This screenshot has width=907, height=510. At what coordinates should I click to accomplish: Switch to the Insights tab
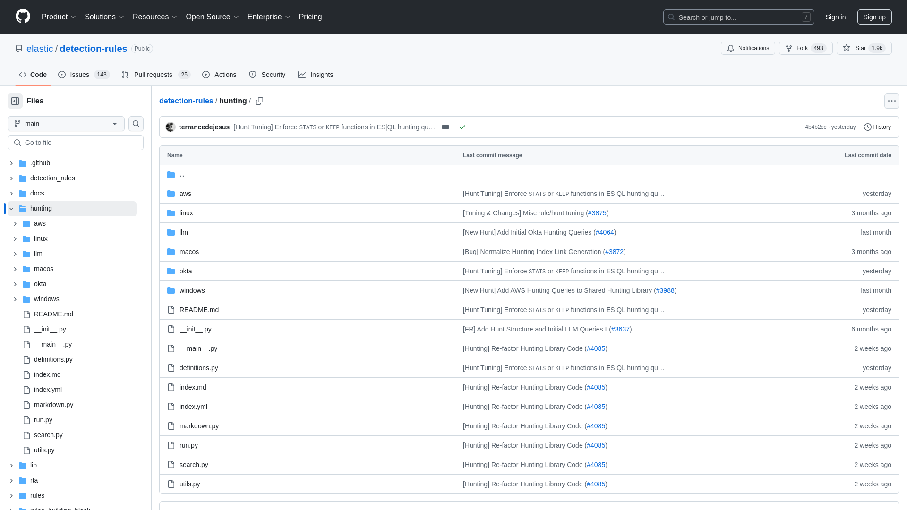coord(316,75)
